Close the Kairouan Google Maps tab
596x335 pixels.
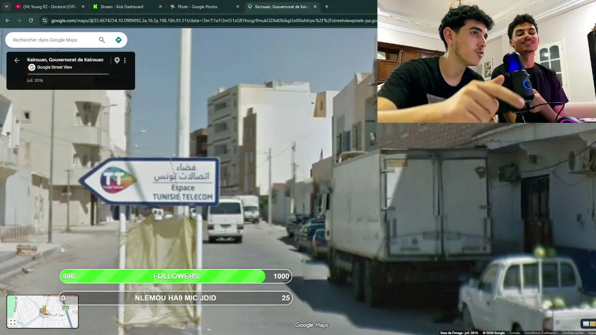click(315, 7)
